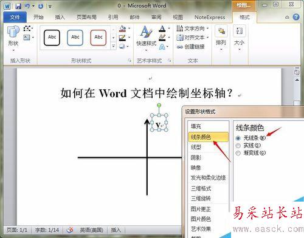Image resolution: width=304 pixels, height=238 pixels.
Task: Select the 格式 drawing tools tab
Action: pos(244,17)
